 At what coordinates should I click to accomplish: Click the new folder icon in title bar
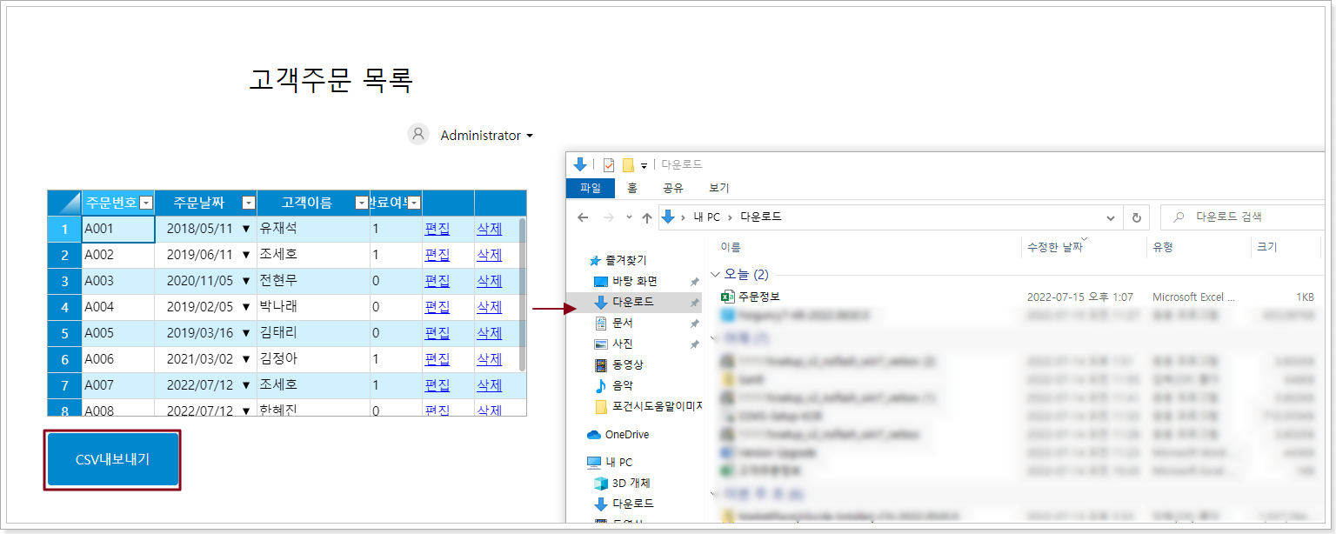click(627, 164)
